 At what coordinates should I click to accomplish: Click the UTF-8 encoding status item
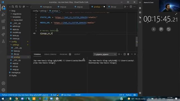(121, 95)
